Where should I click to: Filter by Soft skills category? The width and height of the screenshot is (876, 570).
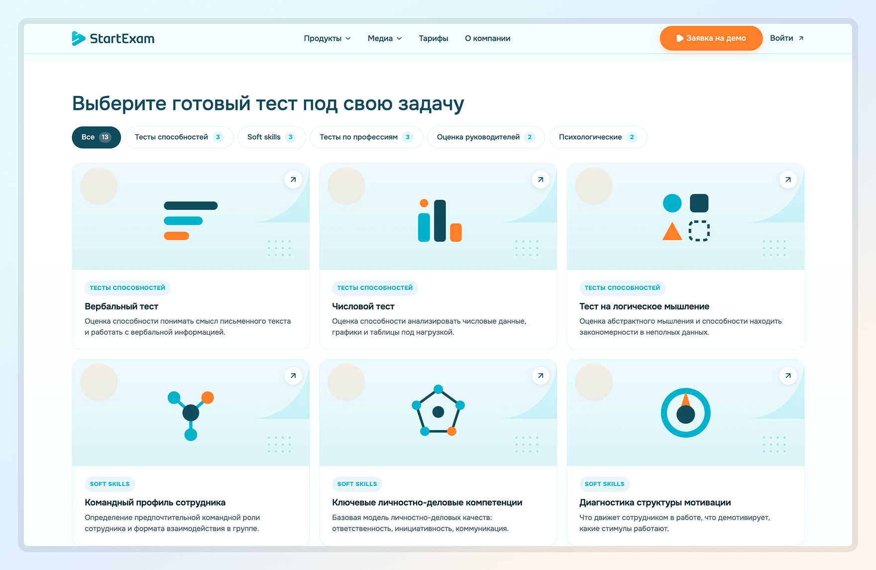point(272,137)
